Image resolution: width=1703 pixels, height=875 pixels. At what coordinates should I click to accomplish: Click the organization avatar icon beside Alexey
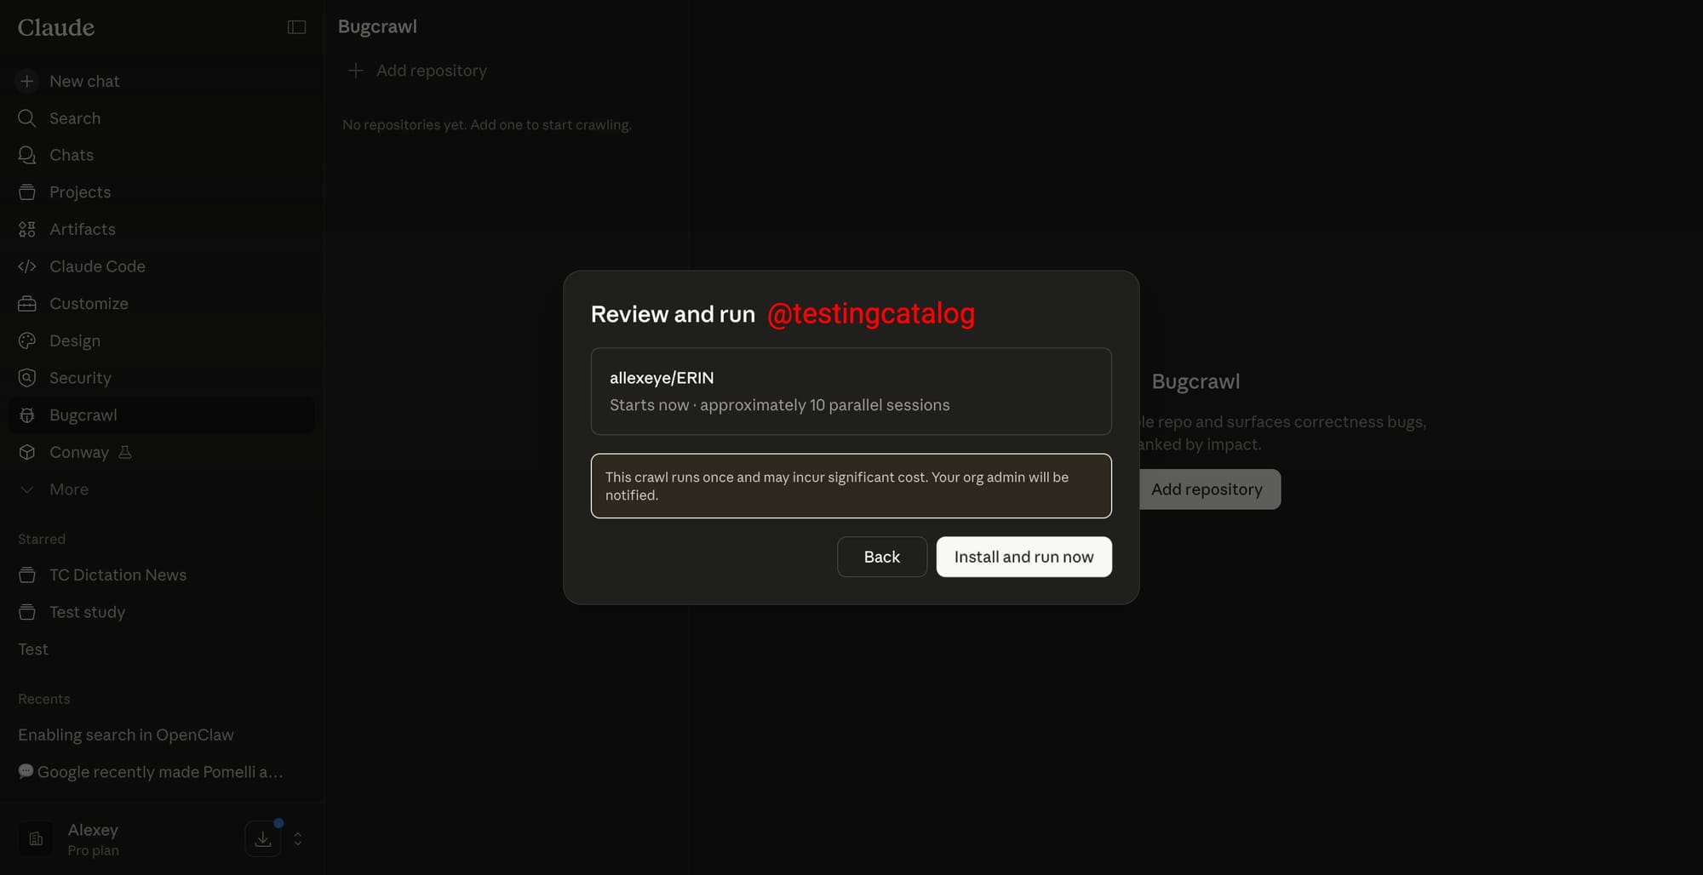36,839
